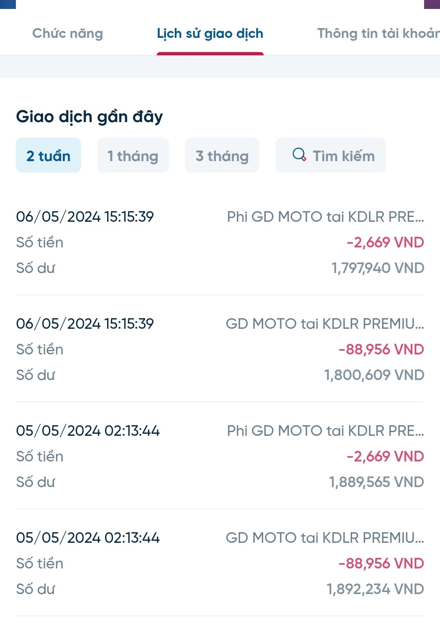Open 06/05/2024 fee transaction -2,669 VND
The image size is (440, 625).
point(220,242)
